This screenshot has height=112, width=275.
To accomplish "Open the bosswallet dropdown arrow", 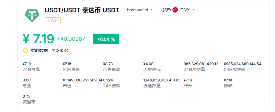I will [x=151, y=10].
